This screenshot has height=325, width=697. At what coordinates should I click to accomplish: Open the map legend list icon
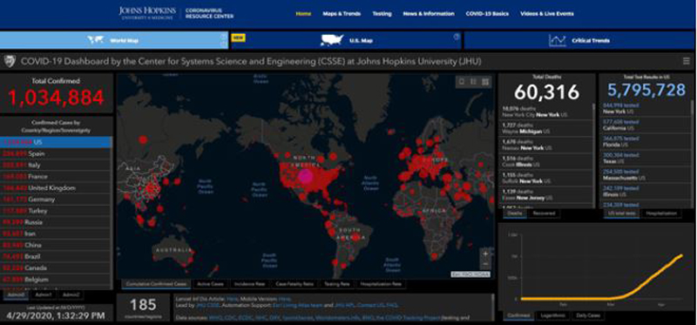tap(473, 81)
